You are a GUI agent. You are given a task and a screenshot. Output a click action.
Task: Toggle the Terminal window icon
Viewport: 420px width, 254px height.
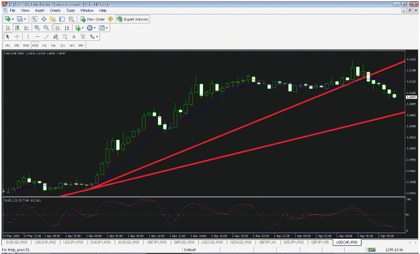pos(62,19)
